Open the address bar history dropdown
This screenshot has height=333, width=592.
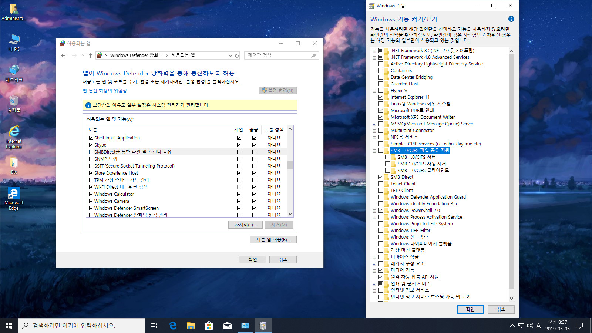[x=230, y=55]
